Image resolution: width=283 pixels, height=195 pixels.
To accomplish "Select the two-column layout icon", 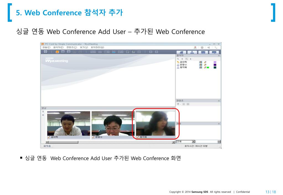I will [x=63, y=52].
